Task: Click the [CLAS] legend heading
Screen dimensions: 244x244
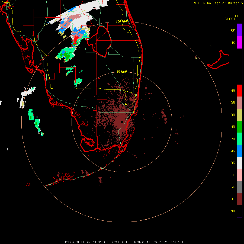Action: pos(229,19)
